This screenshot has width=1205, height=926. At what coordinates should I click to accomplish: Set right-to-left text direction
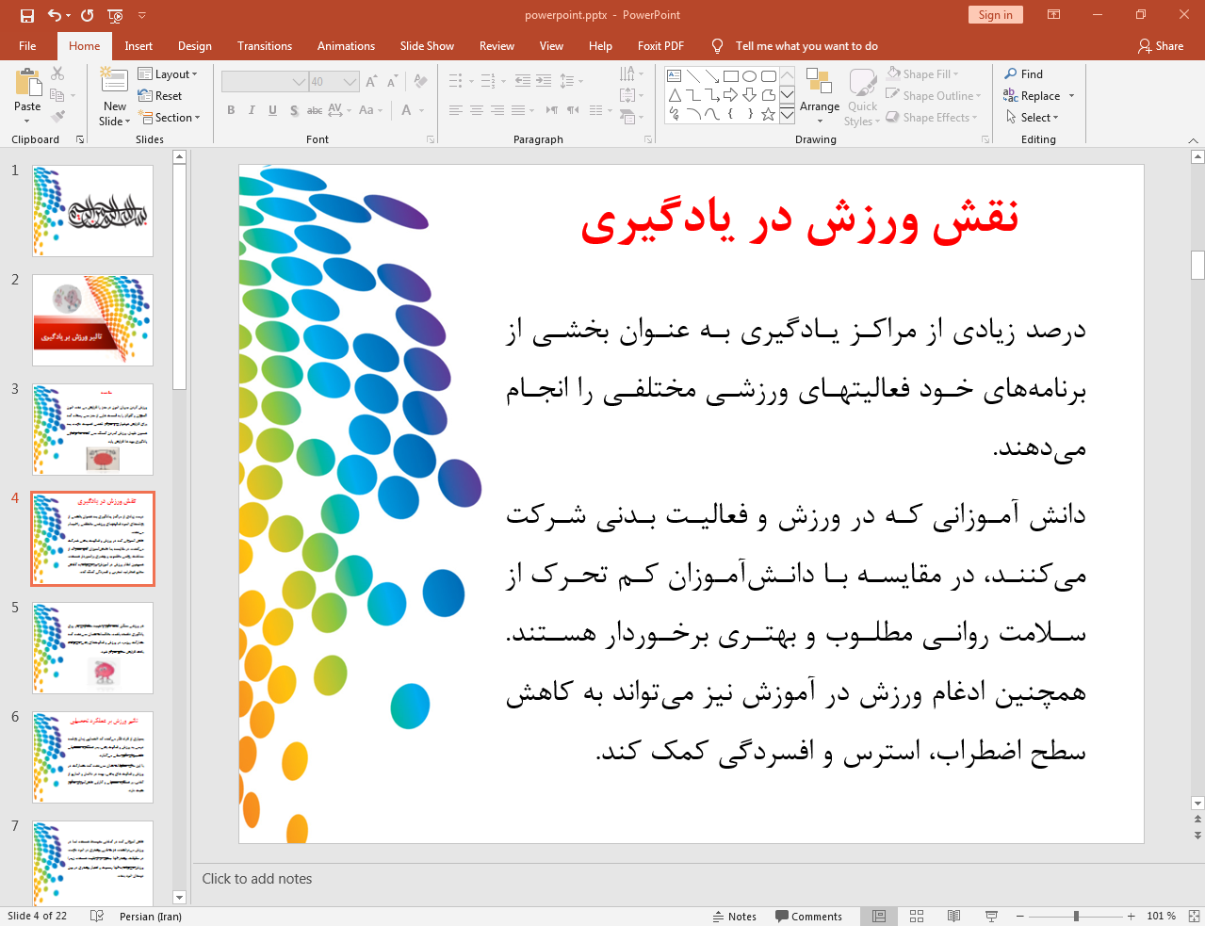(573, 110)
